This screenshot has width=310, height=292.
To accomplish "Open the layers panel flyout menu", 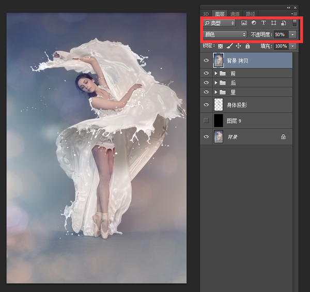I will click(295, 13).
